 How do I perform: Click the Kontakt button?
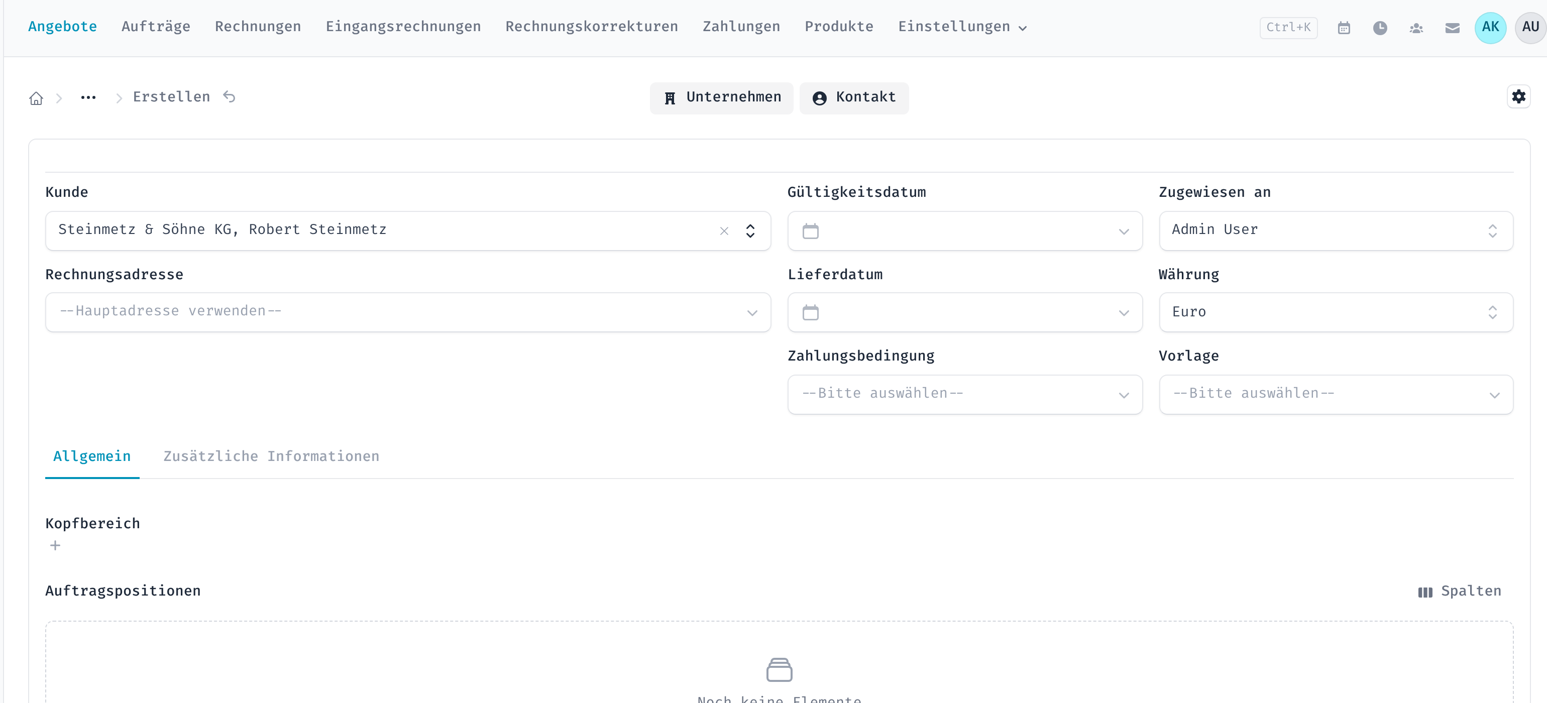click(x=853, y=98)
